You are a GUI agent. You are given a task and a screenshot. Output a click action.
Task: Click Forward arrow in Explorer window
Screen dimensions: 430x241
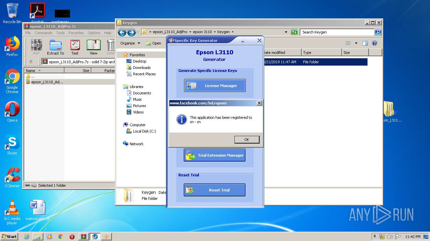(131, 32)
